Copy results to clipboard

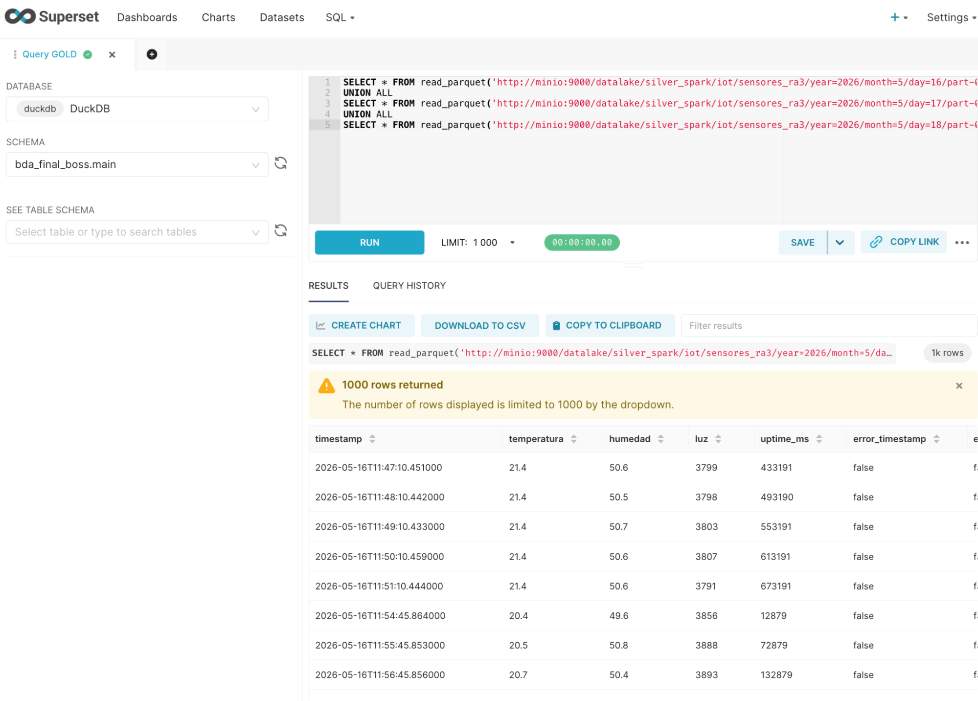(610, 326)
